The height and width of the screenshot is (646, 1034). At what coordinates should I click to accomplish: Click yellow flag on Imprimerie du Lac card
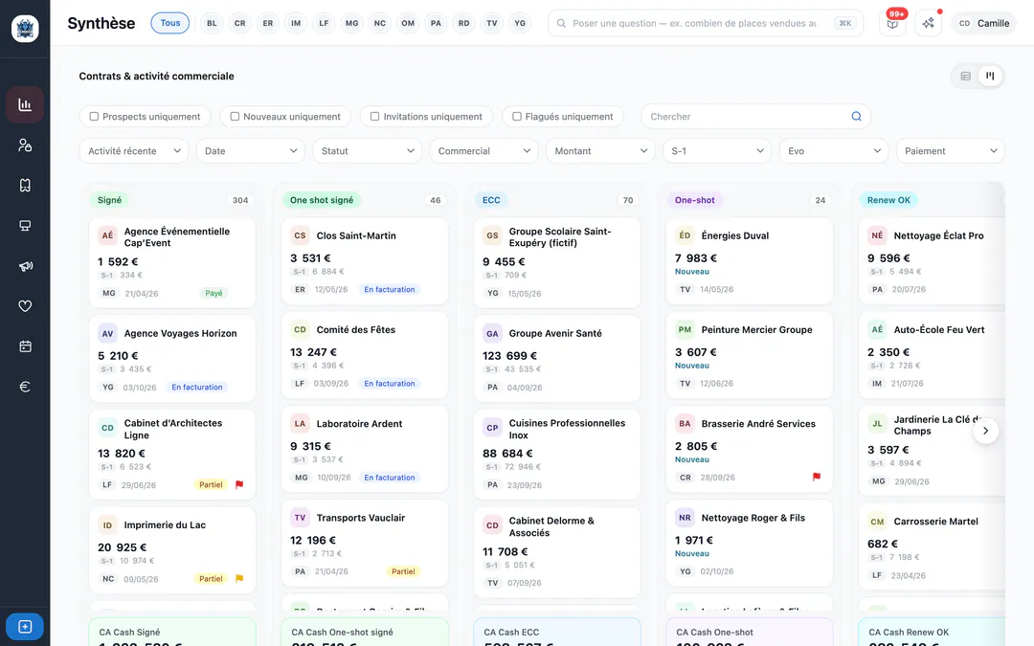pyautogui.click(x=239, y=579)
